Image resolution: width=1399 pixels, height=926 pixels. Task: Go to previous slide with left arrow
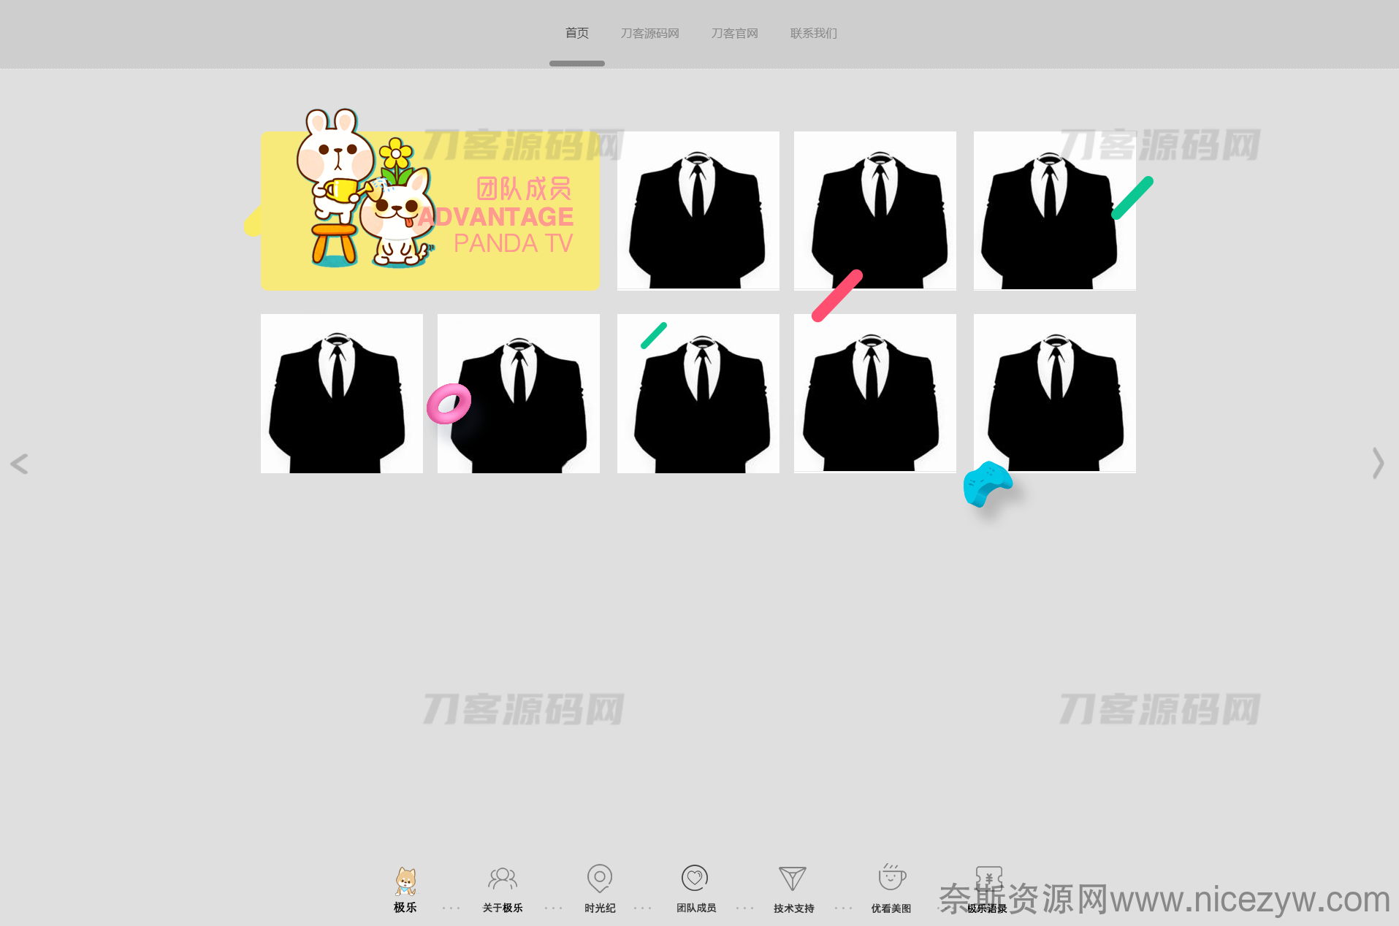(x=20, y=464)
